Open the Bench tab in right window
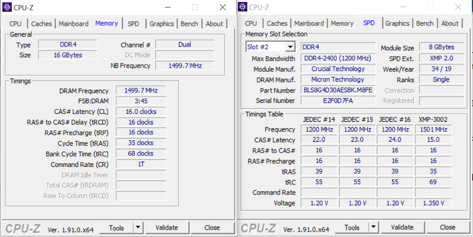Screen dimensions: 473x237 click(x=425, y=23)
